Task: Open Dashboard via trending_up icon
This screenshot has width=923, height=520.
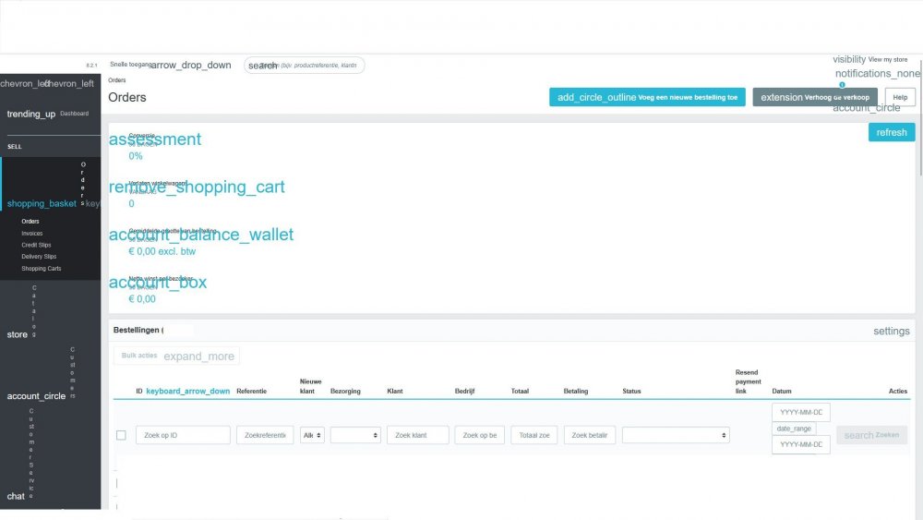Action: 30,114
